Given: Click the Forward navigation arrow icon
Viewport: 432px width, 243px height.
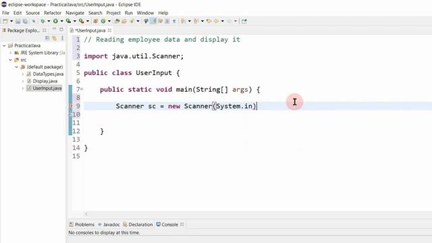Looking at the screenshot, I should pyautogui.click(x=230, y=21).
